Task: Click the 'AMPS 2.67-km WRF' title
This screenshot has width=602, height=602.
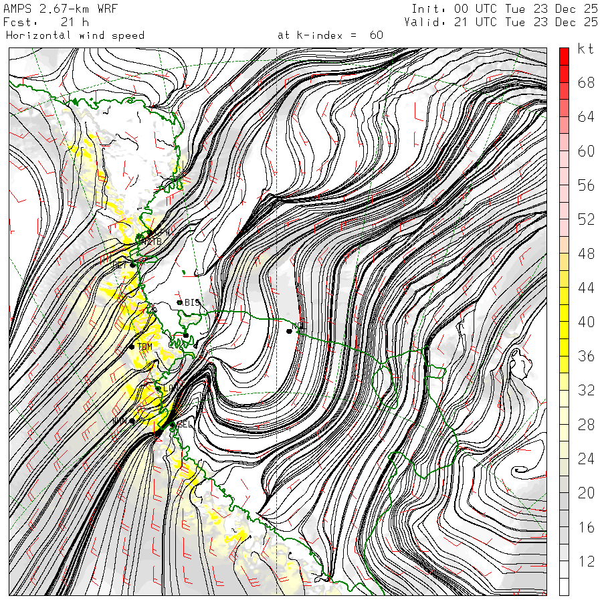Action: [x=60, y=9]
